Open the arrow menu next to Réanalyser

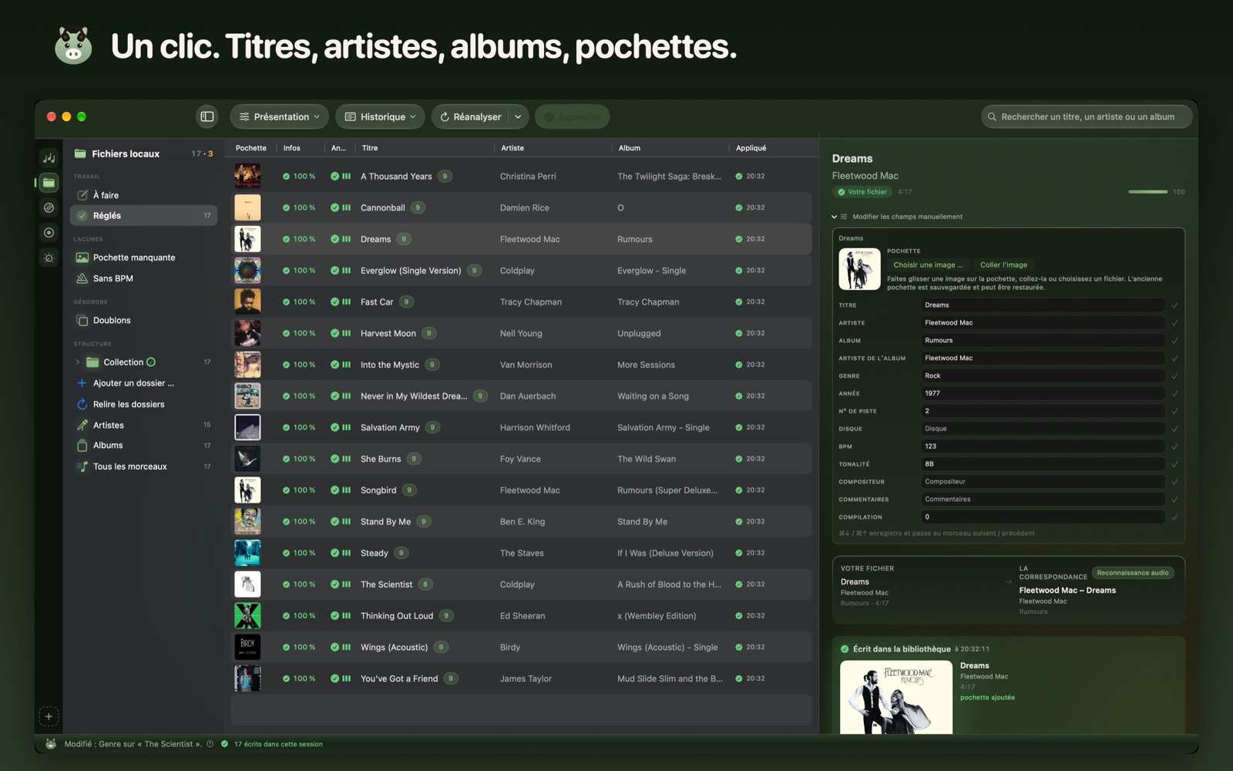(518, 116)
